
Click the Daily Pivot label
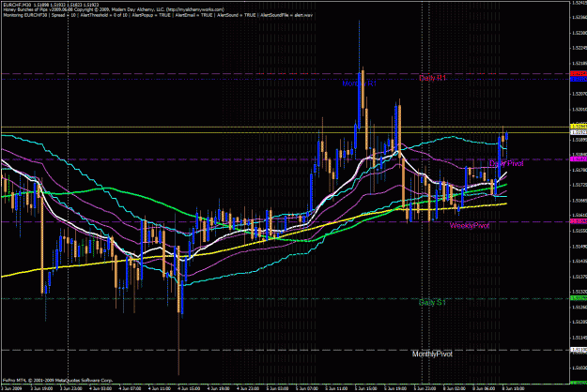tap(506, 163)
